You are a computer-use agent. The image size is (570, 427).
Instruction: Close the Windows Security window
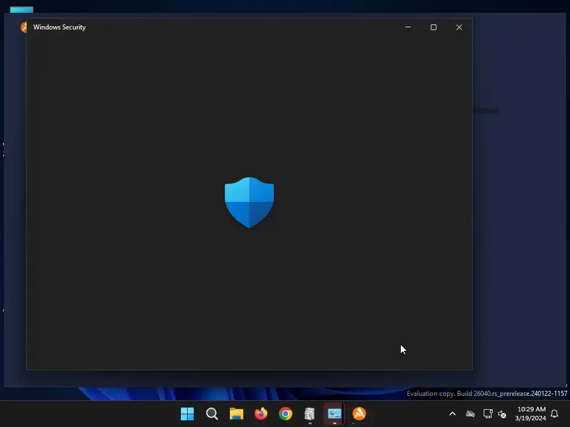coord(459,27)
